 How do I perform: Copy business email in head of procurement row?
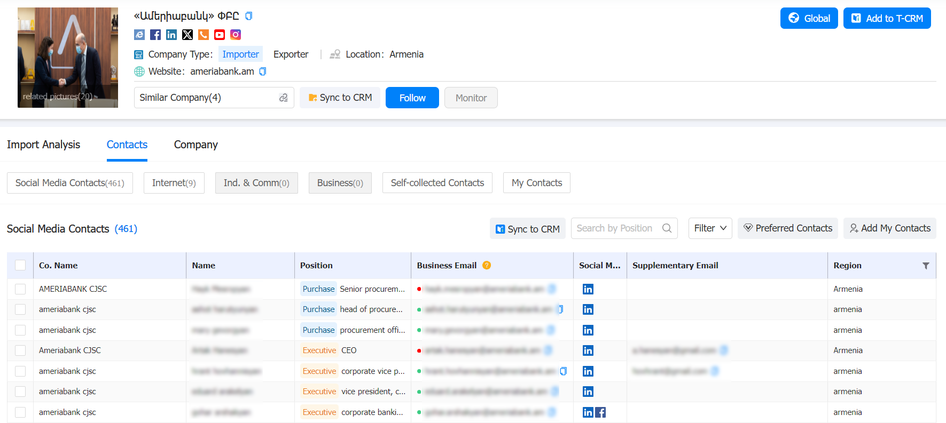point(560,309)
